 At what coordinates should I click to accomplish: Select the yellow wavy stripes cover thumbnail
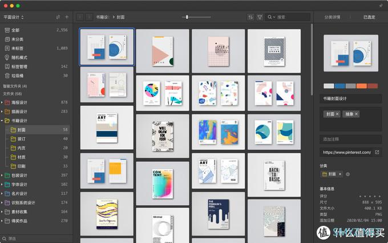tap(107, 214)
